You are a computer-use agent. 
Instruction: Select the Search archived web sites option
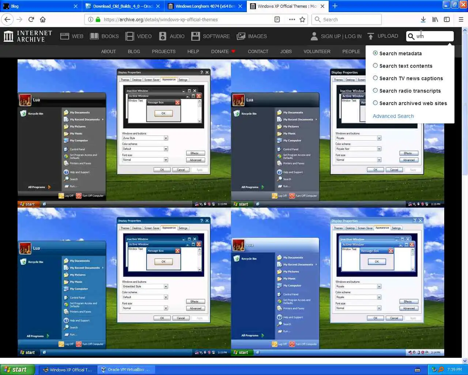(x=410, y=103)
